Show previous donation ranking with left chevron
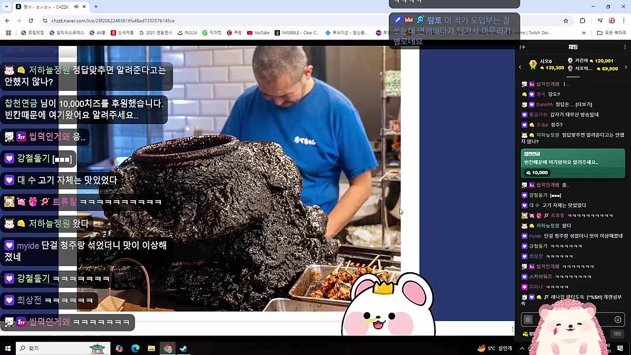The image size is (631, 355). coord(520,67)
